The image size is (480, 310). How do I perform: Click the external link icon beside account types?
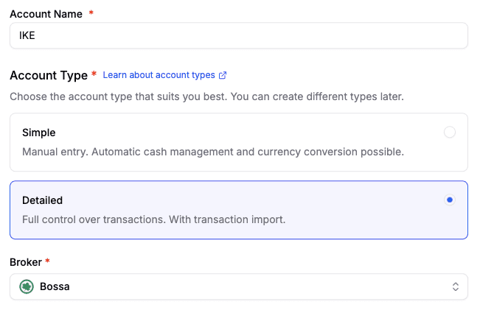223,75
